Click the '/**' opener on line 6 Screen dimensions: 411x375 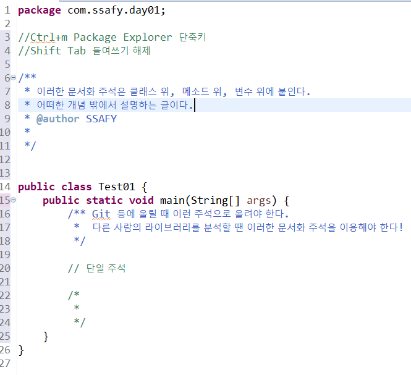click(x=27, y=78)
